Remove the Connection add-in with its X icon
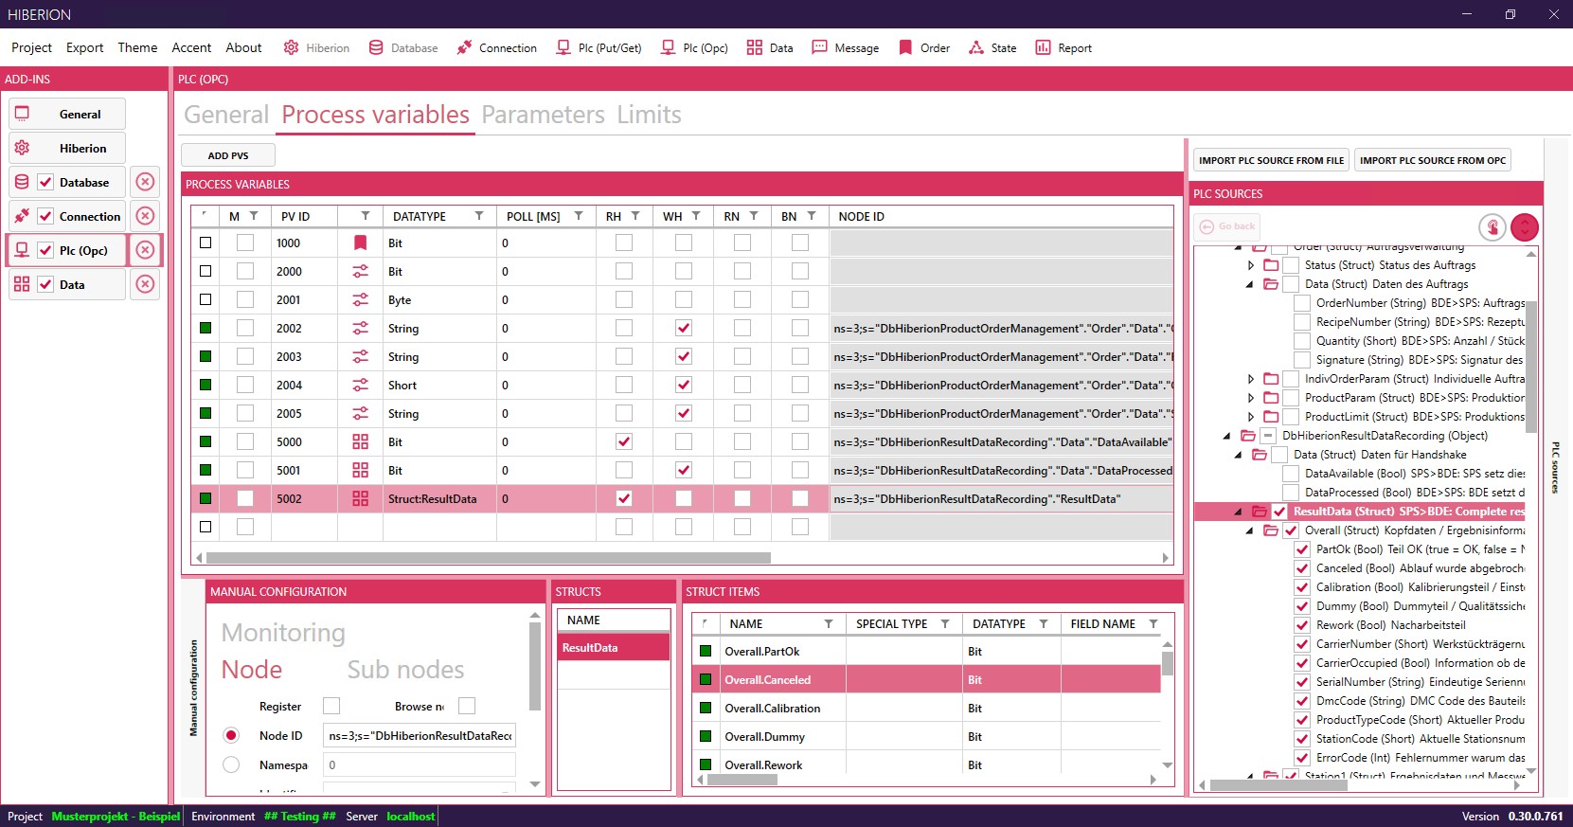This screenshot has height=827, width=1573. 145,216
